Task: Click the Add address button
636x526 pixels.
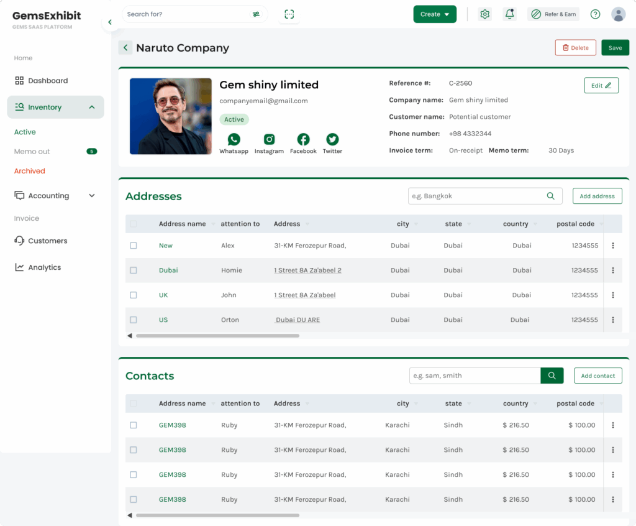Action: pos(597,196)
